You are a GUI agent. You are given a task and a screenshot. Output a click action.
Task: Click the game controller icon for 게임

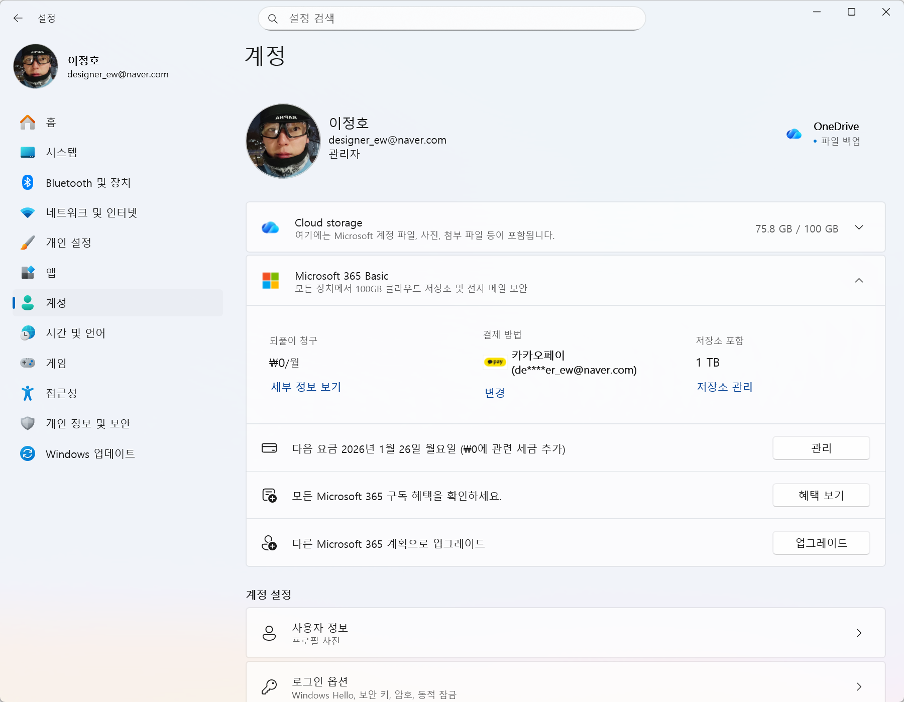28,363
